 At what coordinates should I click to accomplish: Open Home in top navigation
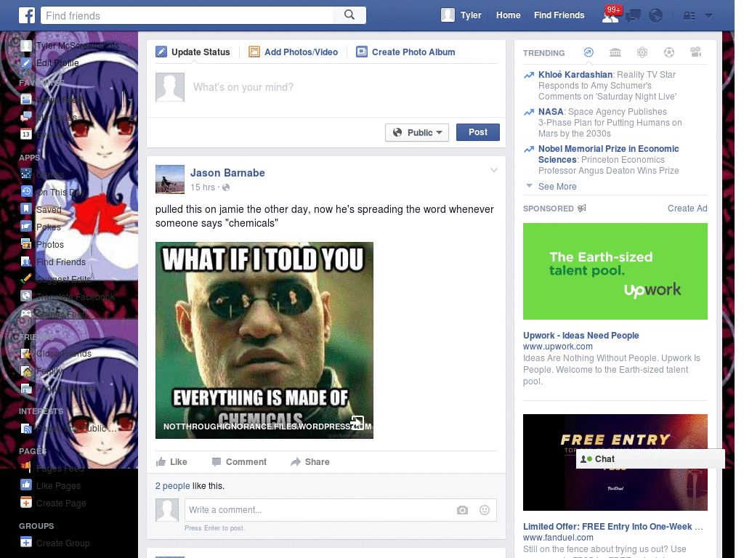click(508, 15)
